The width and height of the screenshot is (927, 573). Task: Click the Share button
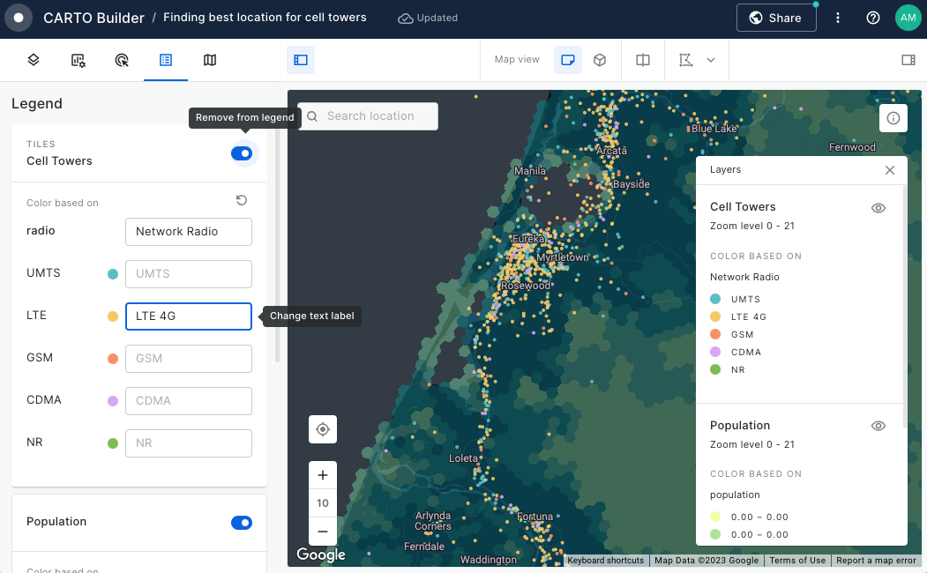776,18
